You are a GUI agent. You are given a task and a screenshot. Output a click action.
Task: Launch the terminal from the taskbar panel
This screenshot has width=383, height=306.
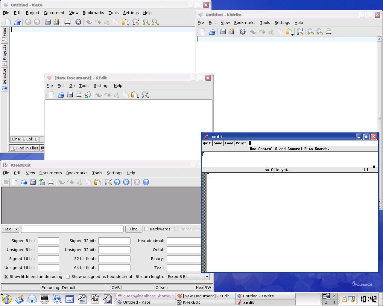(45, 299)
